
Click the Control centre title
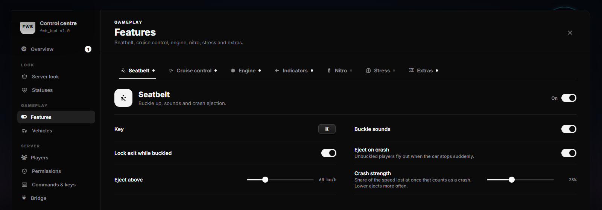[x=58, y=23]
